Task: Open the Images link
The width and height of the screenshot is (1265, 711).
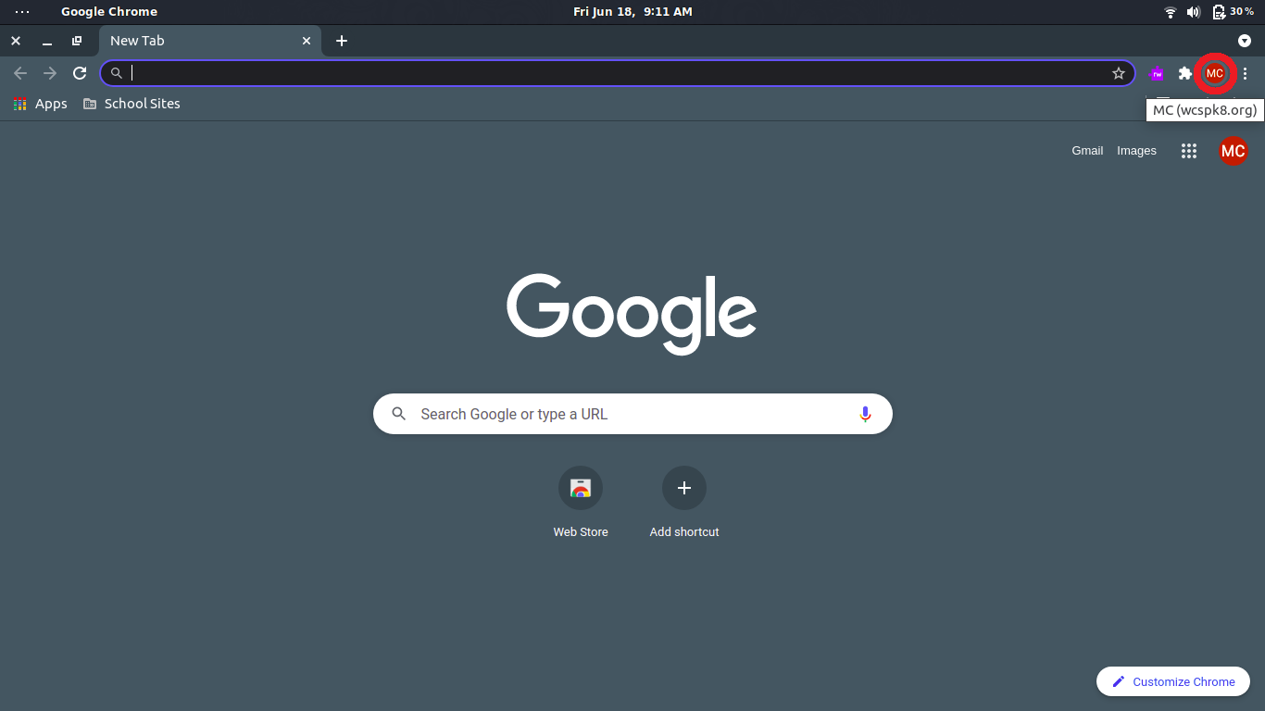Action: (1136, 151)
